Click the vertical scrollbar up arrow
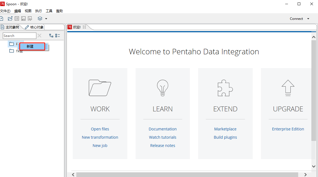This screenshot has width=318, height=177. coord(314,37)
